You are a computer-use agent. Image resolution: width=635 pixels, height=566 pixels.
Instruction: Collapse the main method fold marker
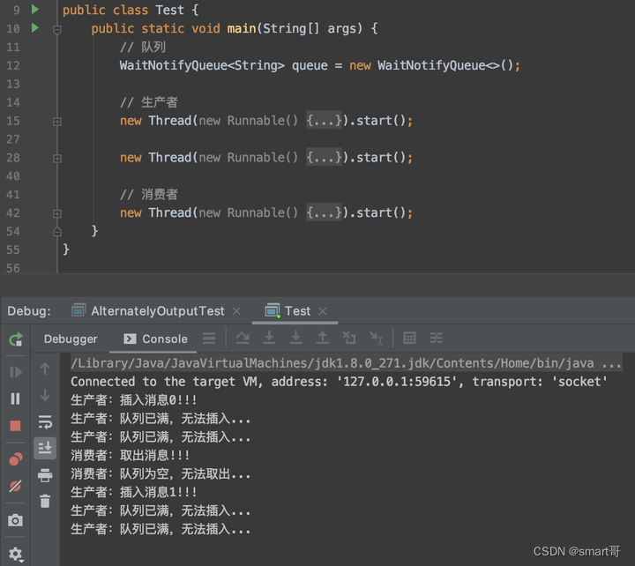pos(57,29)
